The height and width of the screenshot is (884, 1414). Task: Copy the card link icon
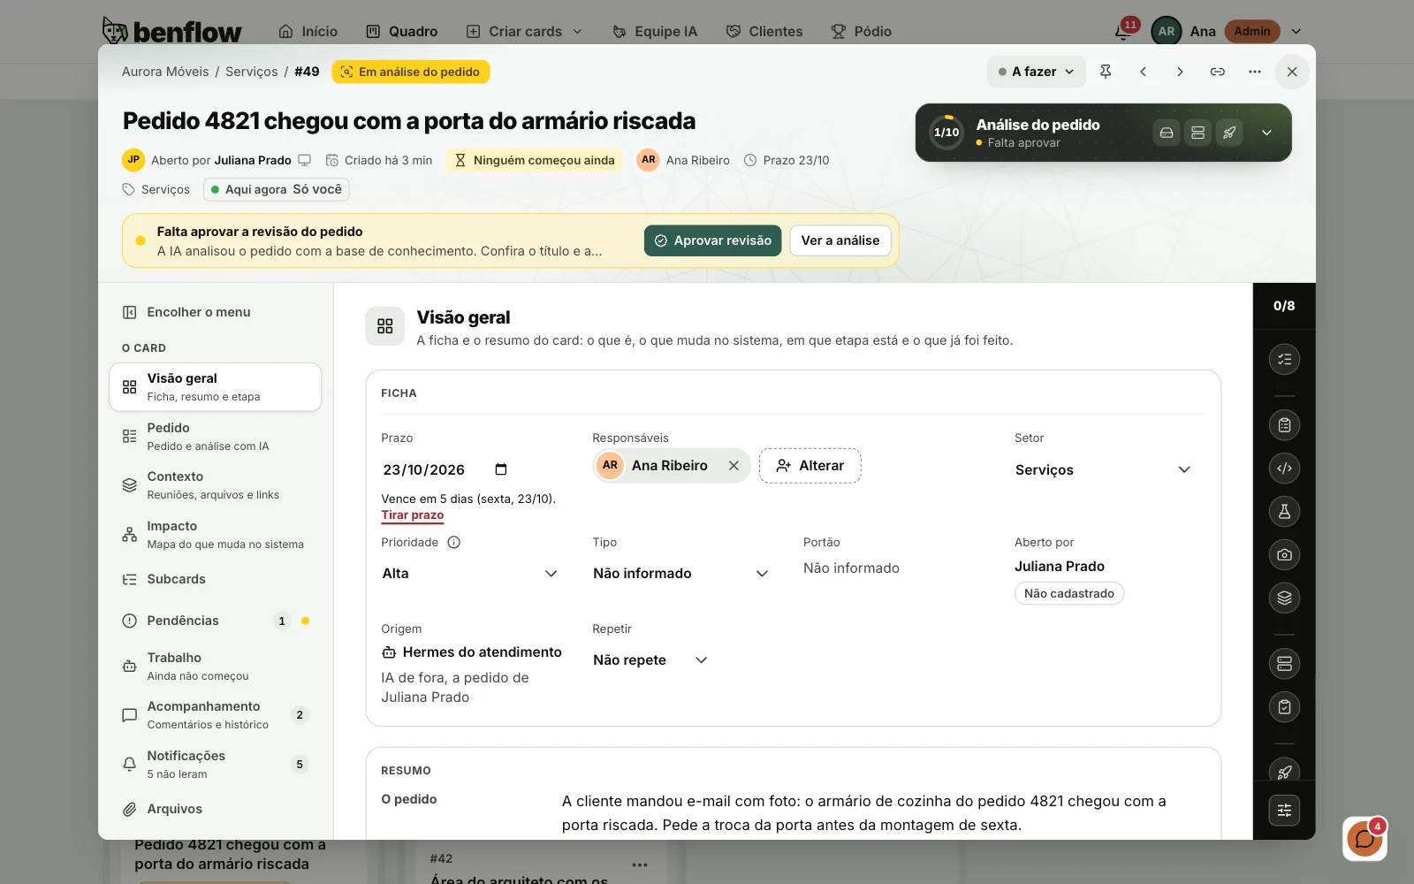1217,72
